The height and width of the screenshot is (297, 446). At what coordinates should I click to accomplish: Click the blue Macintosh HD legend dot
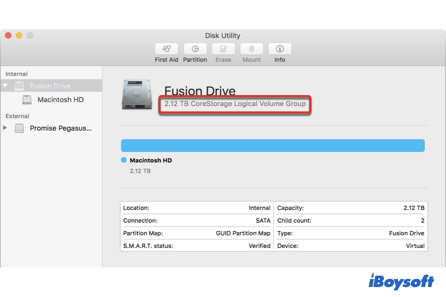[124, 160]
